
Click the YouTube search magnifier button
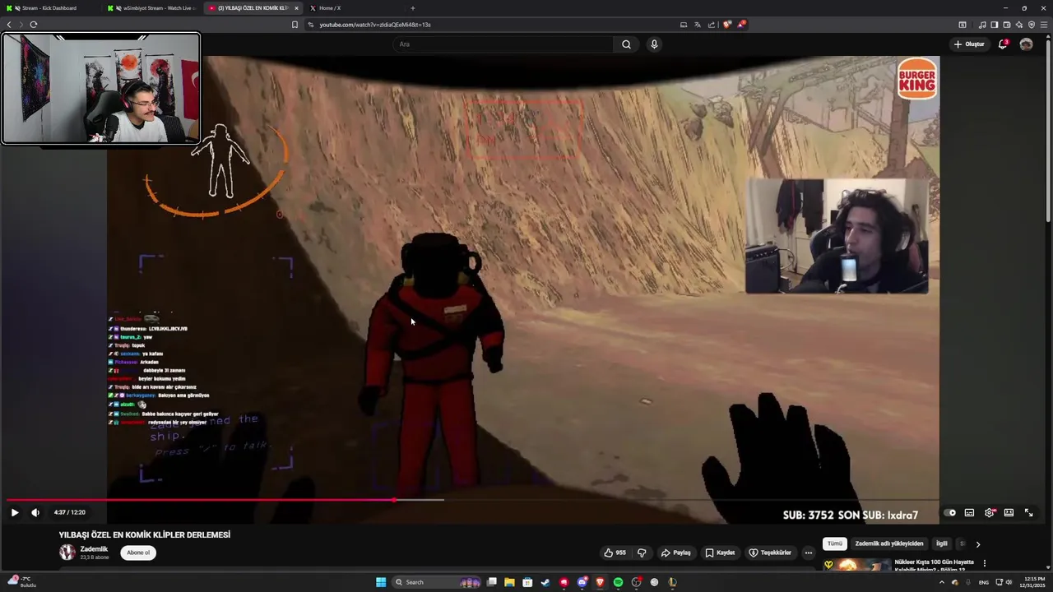pos(626,44)
